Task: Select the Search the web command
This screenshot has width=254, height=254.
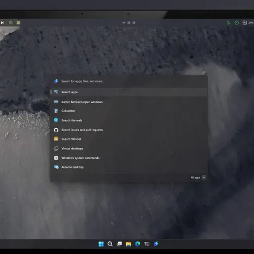Action: (x=72, y=120)
